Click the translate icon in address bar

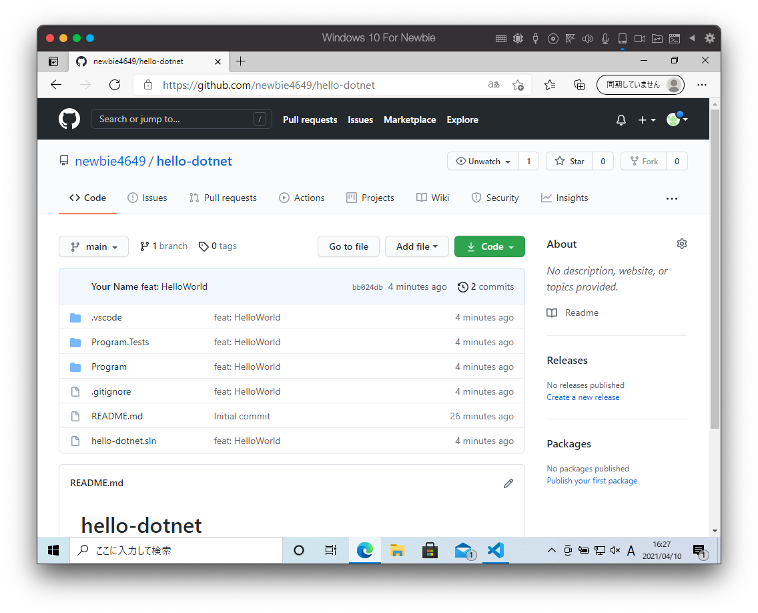pos(494,85)
